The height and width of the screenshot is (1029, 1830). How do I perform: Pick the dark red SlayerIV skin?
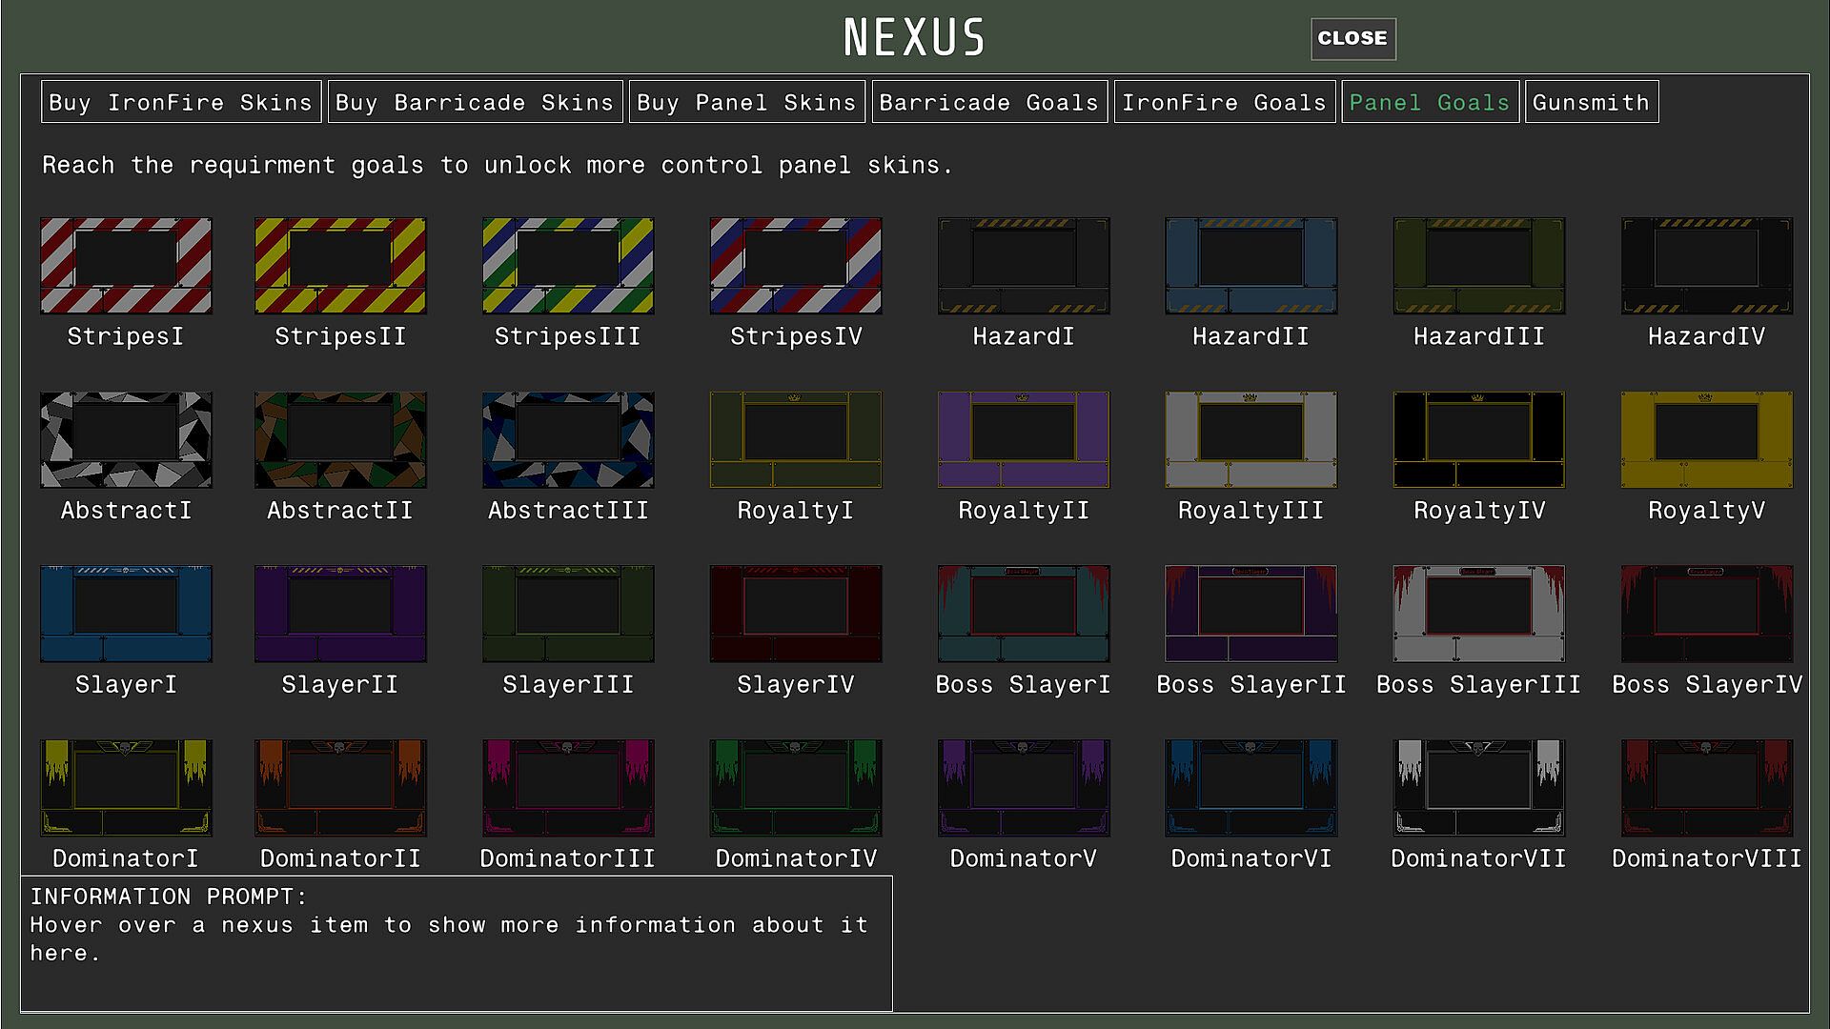(796, 615)
